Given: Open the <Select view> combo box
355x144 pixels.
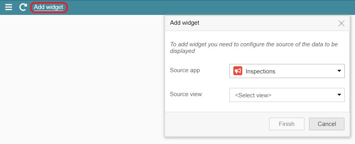Looking at the screenshot, I should [287, 95].
